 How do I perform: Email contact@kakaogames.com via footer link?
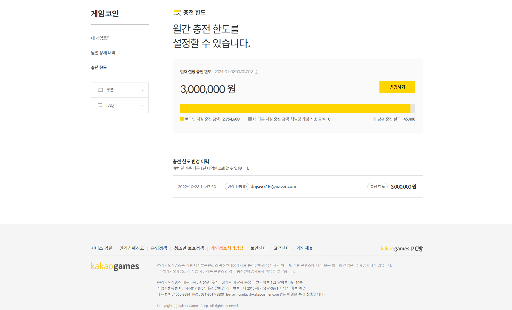click(x=258, y=294)
